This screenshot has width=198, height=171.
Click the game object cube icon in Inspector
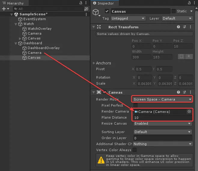(x=96, y=12)
